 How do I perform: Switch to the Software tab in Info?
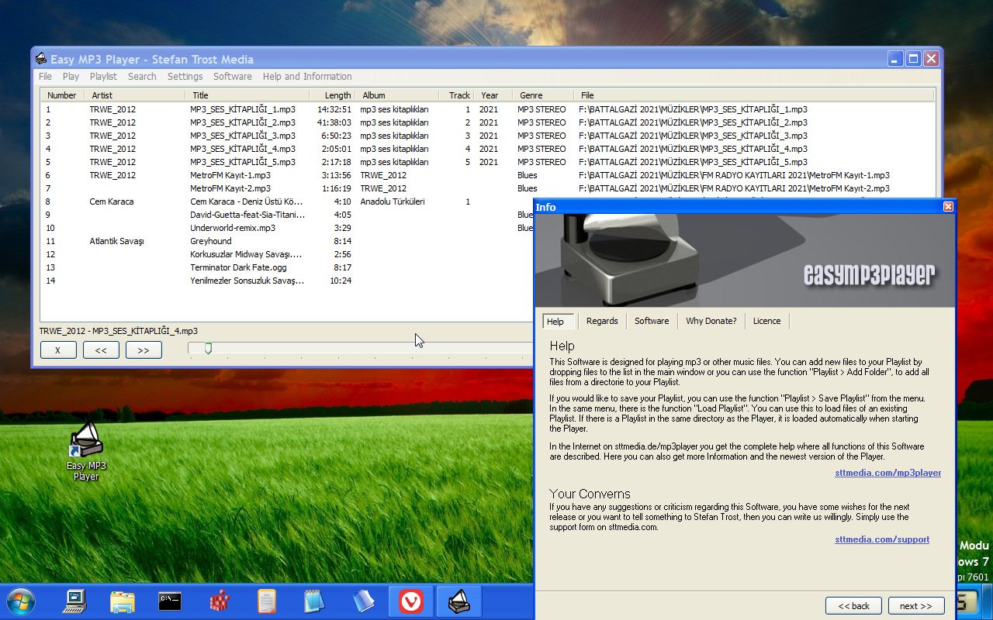(652, 321)
